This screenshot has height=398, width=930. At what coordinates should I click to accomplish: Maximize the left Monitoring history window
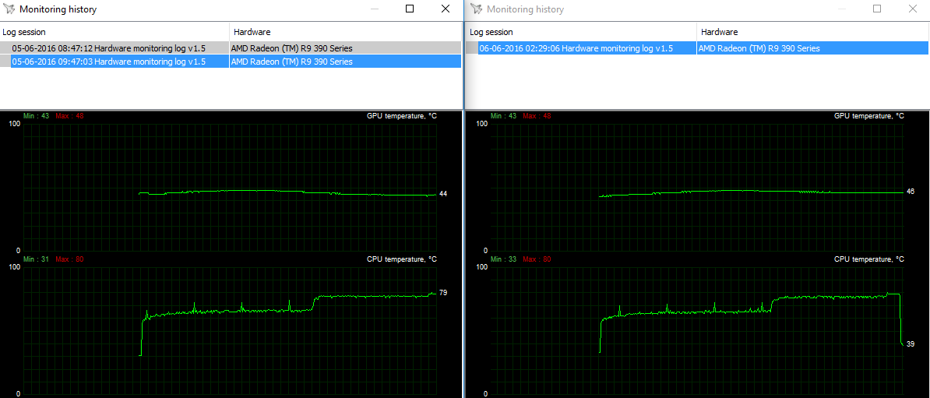click(410, 9)
